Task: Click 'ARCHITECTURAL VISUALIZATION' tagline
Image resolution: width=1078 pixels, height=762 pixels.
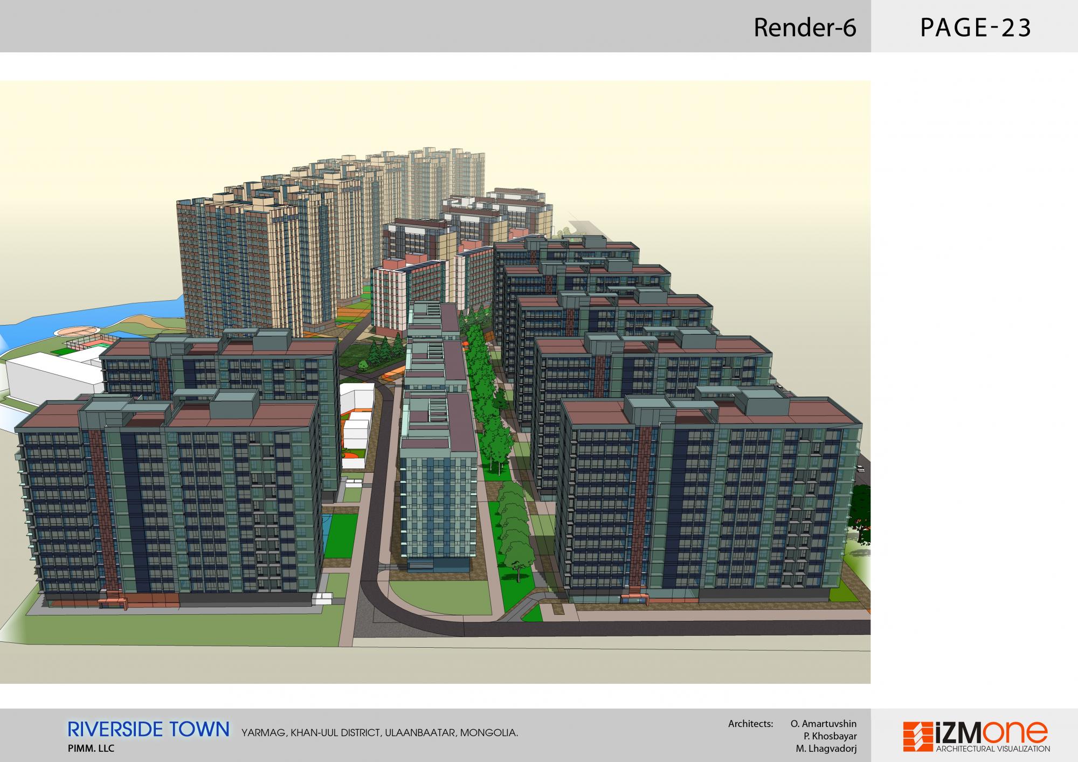Action: pyautogui.click(x=993, y=749)
